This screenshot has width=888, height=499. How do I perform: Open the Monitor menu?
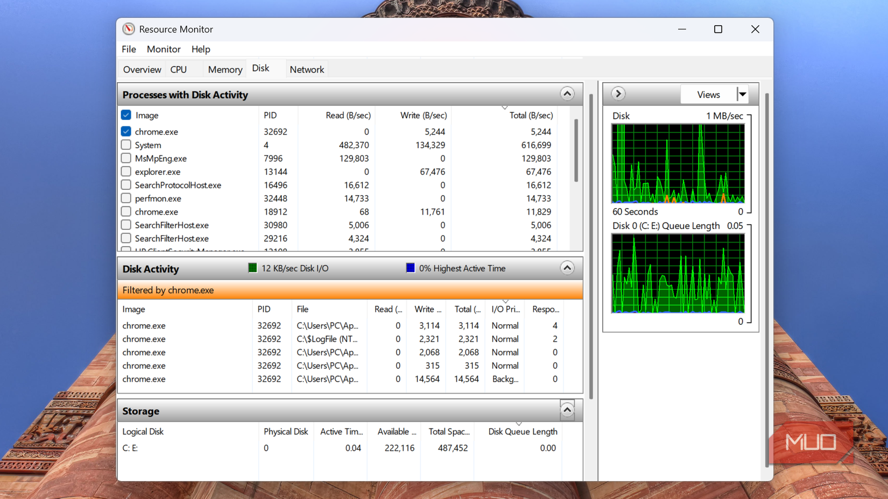coord(164,49)
